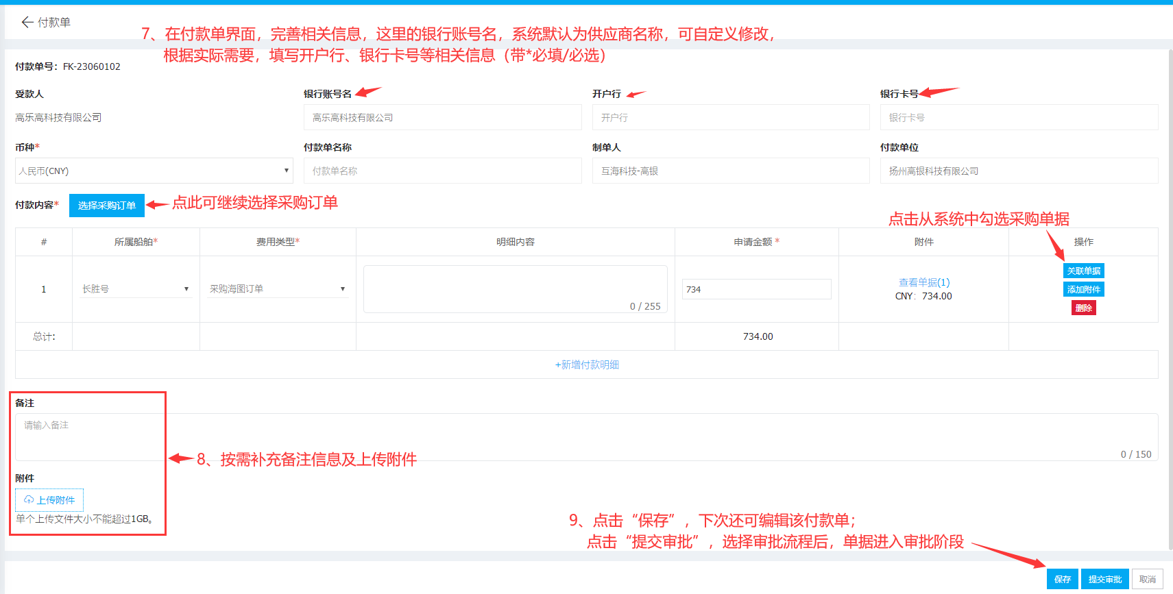The width and height of the screenshot is (1173, 594).
Task: Click the 开户行 input field
Action: click(x=731, y=117)
